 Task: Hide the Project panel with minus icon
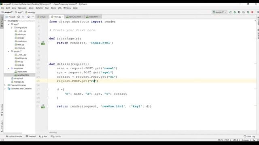33,17
